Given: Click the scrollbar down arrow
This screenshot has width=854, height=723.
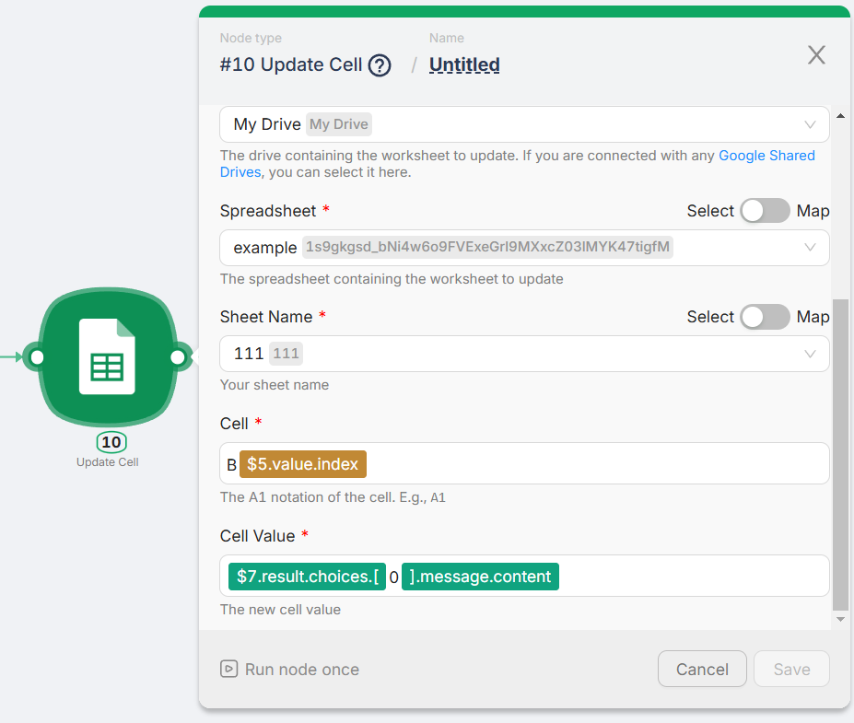Looking at the screenshot, I should tap(839, 620).
